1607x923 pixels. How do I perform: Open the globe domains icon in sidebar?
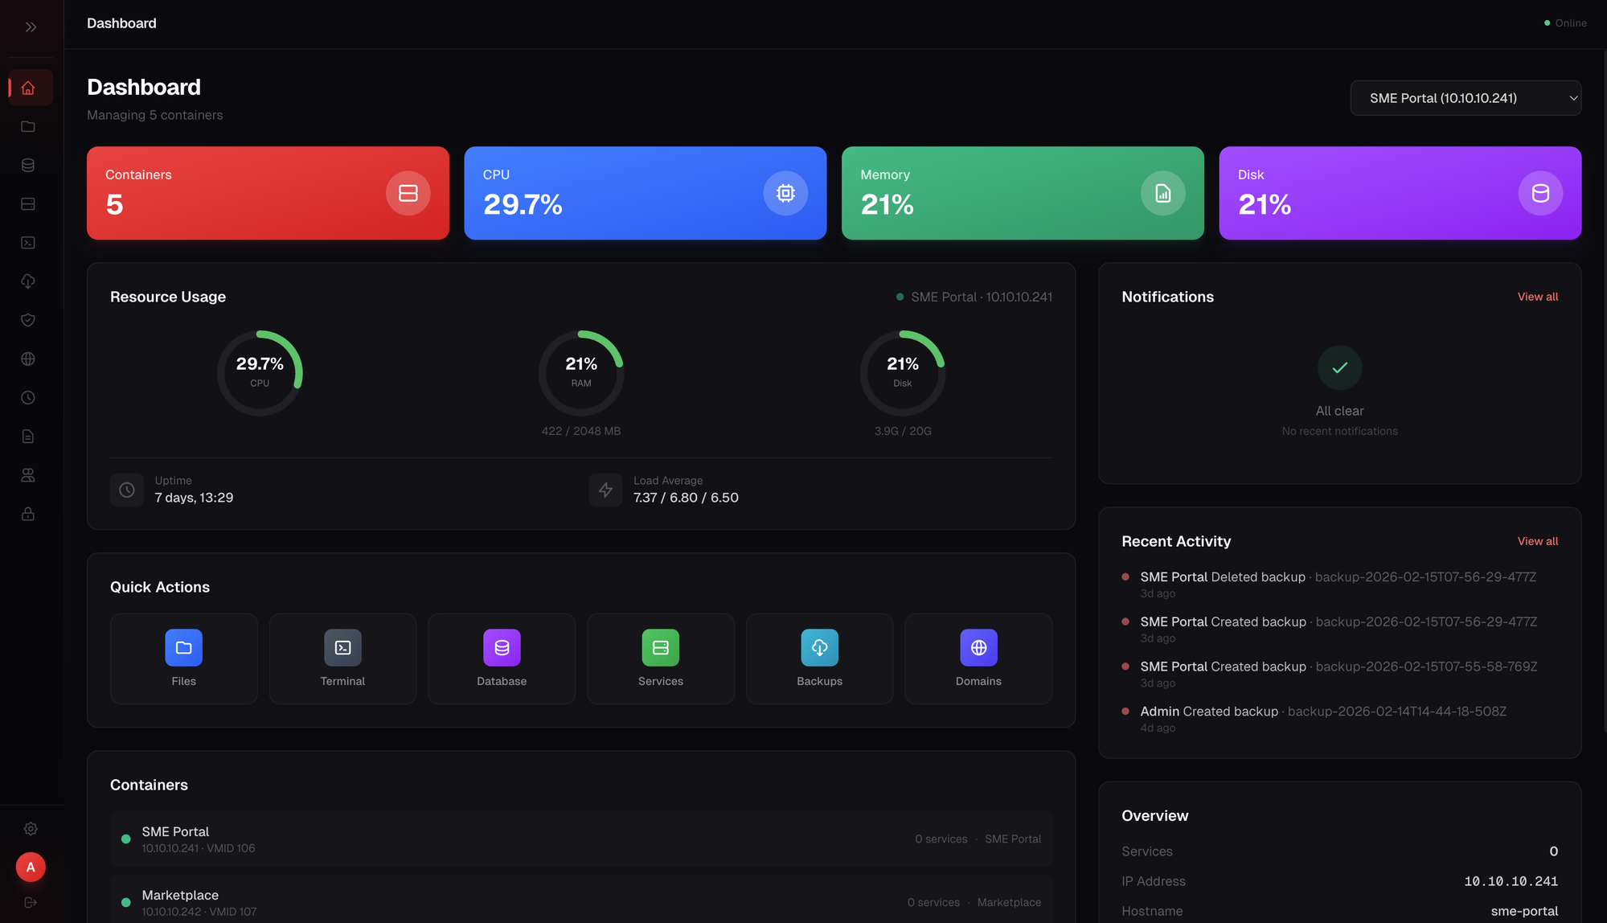(28, 359)
